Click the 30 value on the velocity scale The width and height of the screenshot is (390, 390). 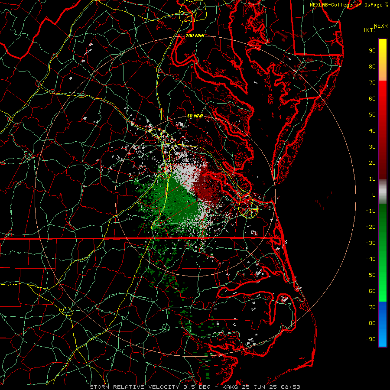[x=372, y=147]
